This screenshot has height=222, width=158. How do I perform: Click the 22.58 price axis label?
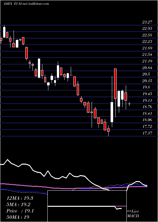click(x=147, y=35)
